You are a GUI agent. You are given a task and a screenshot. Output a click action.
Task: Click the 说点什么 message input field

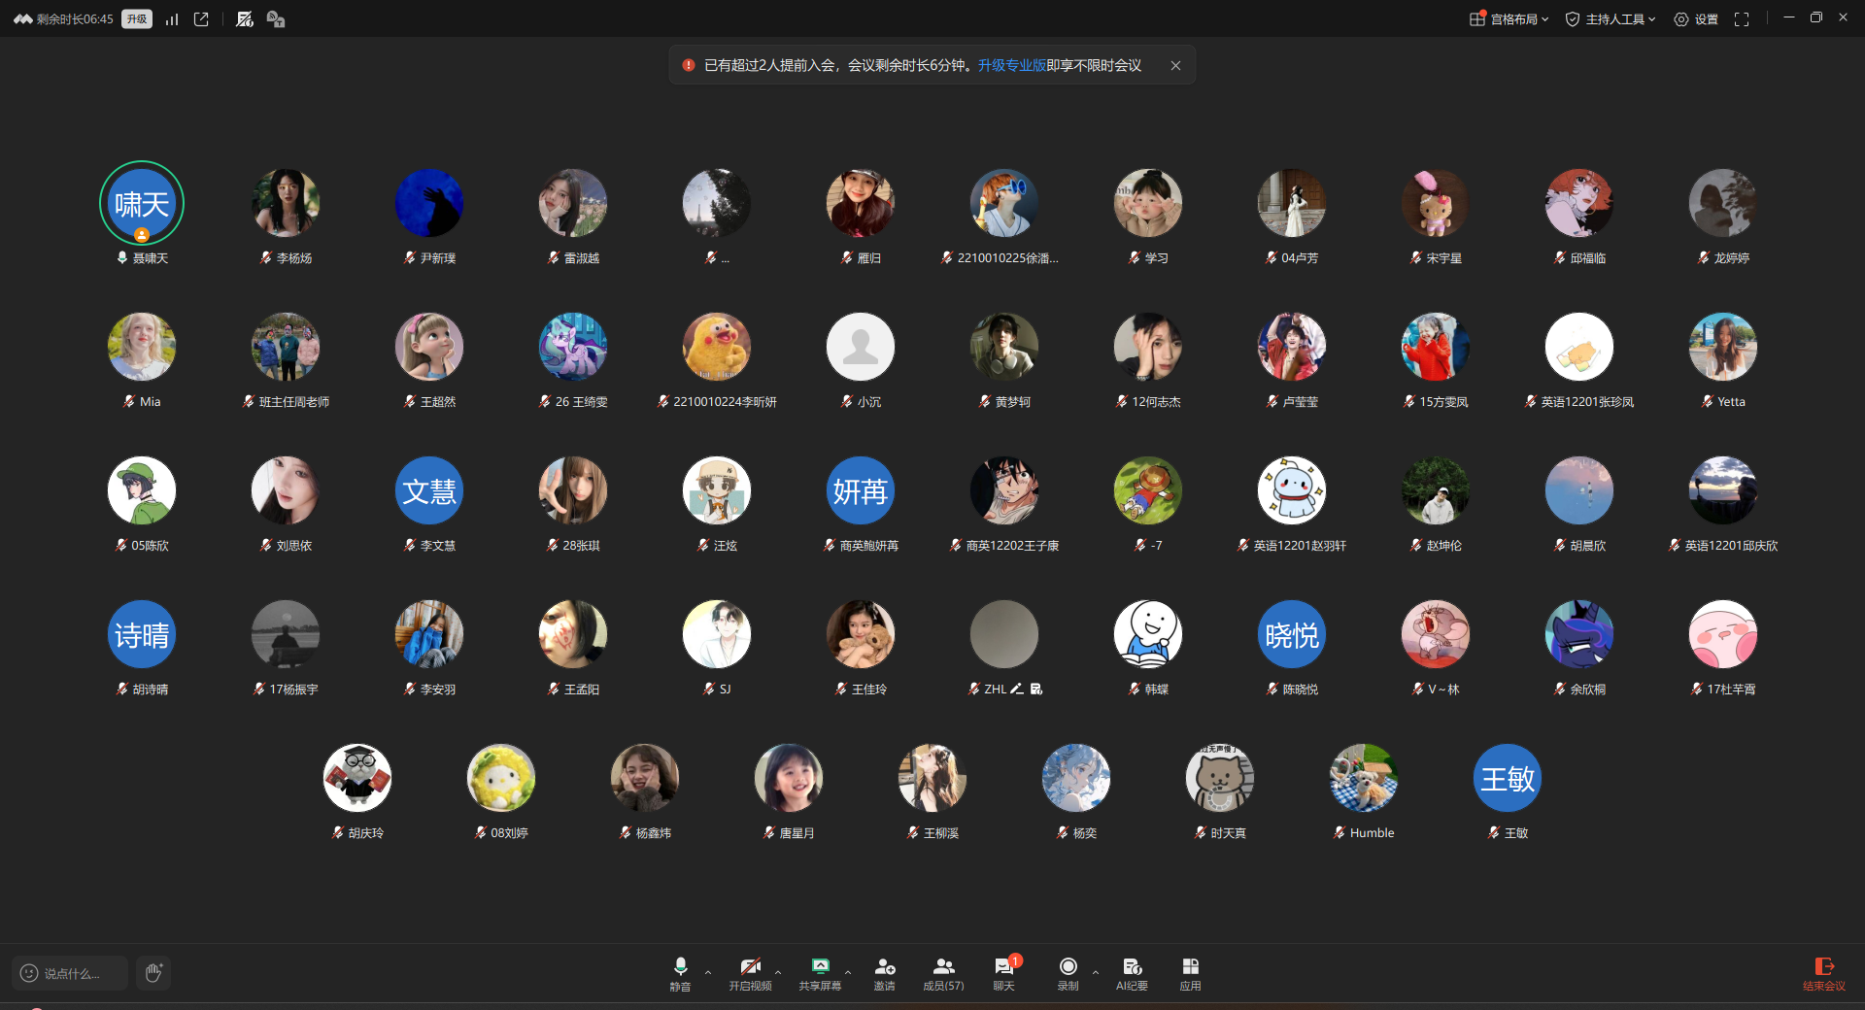[x=71, y=973]
